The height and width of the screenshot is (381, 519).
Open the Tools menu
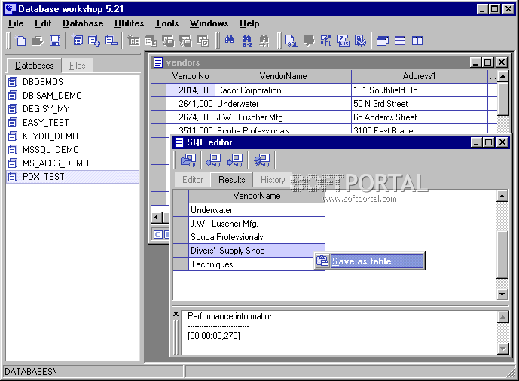(167, 23)
